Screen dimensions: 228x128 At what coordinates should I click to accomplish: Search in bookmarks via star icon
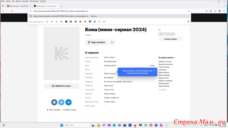95,21
